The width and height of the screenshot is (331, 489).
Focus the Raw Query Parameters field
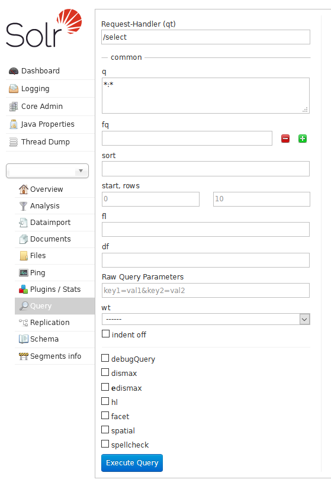coord(206,290)
